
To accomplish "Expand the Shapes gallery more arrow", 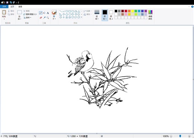I will [82, 17].
